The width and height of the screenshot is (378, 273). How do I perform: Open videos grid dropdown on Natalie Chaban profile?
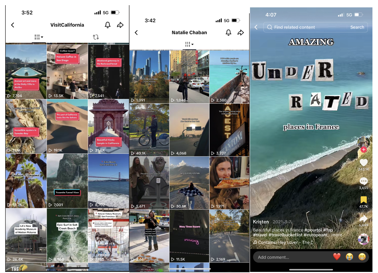click(x=189, y=44)
